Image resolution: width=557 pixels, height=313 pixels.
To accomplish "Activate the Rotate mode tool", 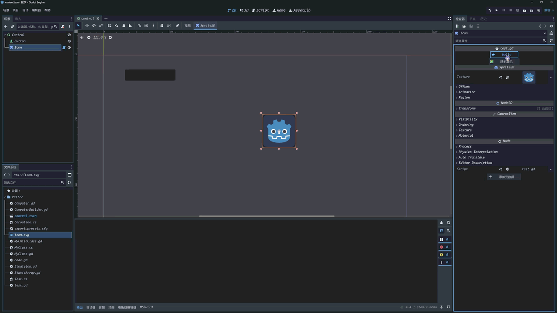I will [94, 26].
